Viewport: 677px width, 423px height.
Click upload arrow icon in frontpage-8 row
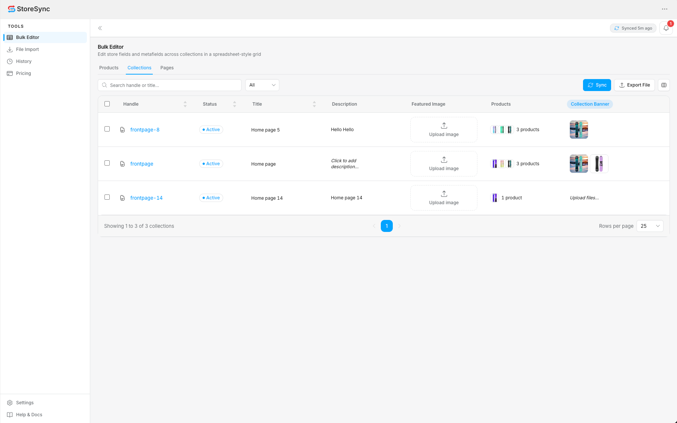(x=444, y=126)
